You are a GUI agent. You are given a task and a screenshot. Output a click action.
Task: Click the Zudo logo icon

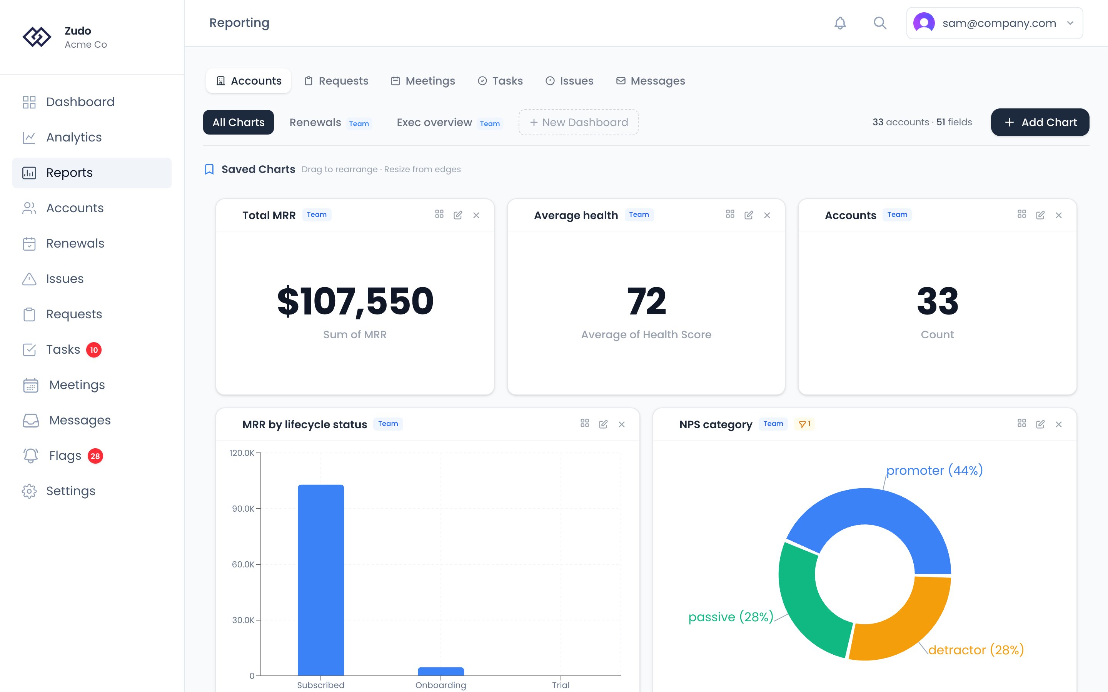click(x=37, y=37)
